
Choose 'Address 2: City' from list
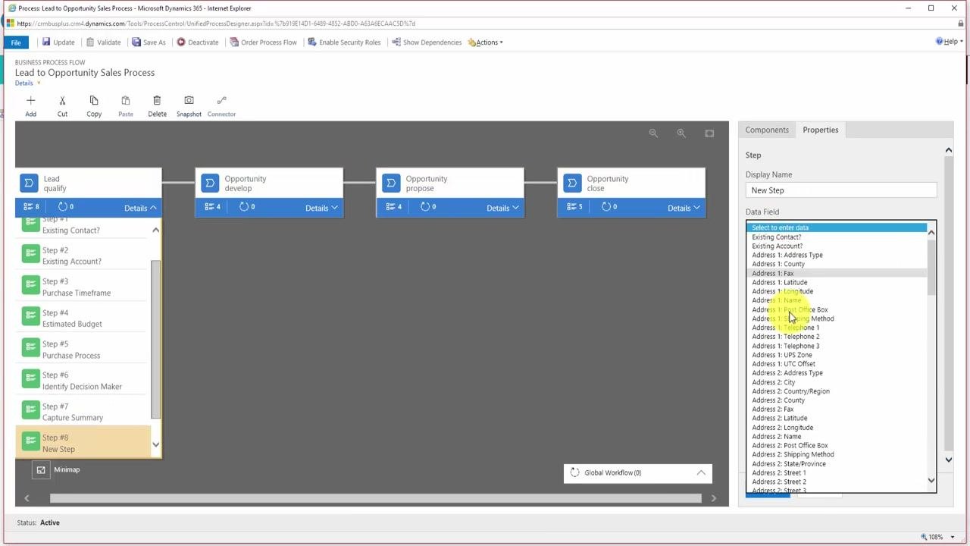[836, 382]
